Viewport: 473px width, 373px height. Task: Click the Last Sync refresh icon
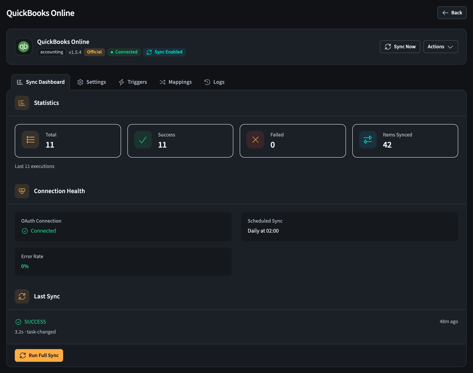point(22,296)
